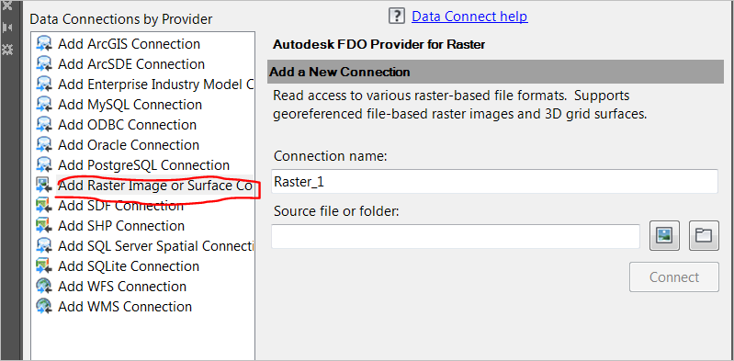Click the palette properties icon on side bar
Screen dimensions: 734x361
[7, 49]
